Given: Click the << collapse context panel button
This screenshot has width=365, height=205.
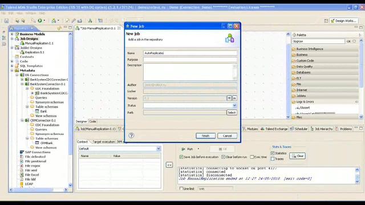Looking at the screenshot, I should click(169, 165).
